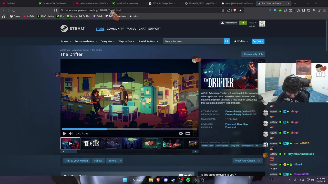Click View Your Queue
This screenshot has width=328, height=184.
(247, 160)
